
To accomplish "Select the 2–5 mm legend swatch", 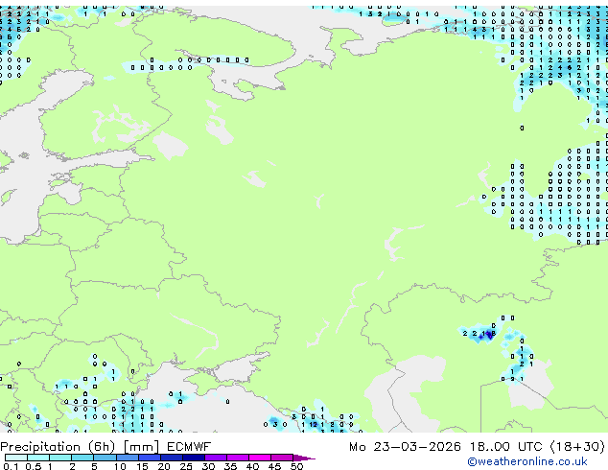I will [82, 458].
